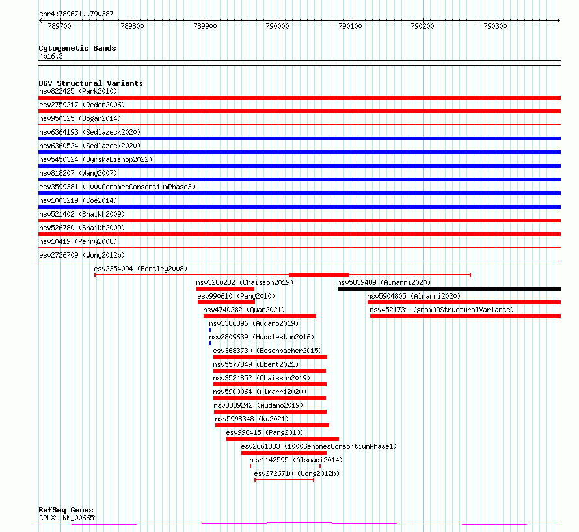579x532 pixels.
Task: Click the red bar under nsv4740282
Action: click(260, 316)
